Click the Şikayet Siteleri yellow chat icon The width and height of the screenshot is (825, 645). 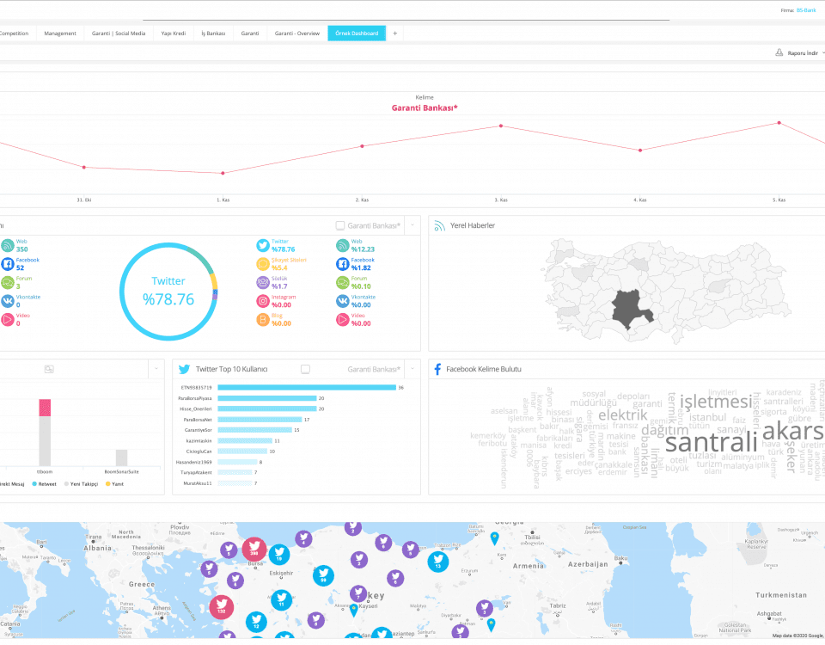[263, 264]
